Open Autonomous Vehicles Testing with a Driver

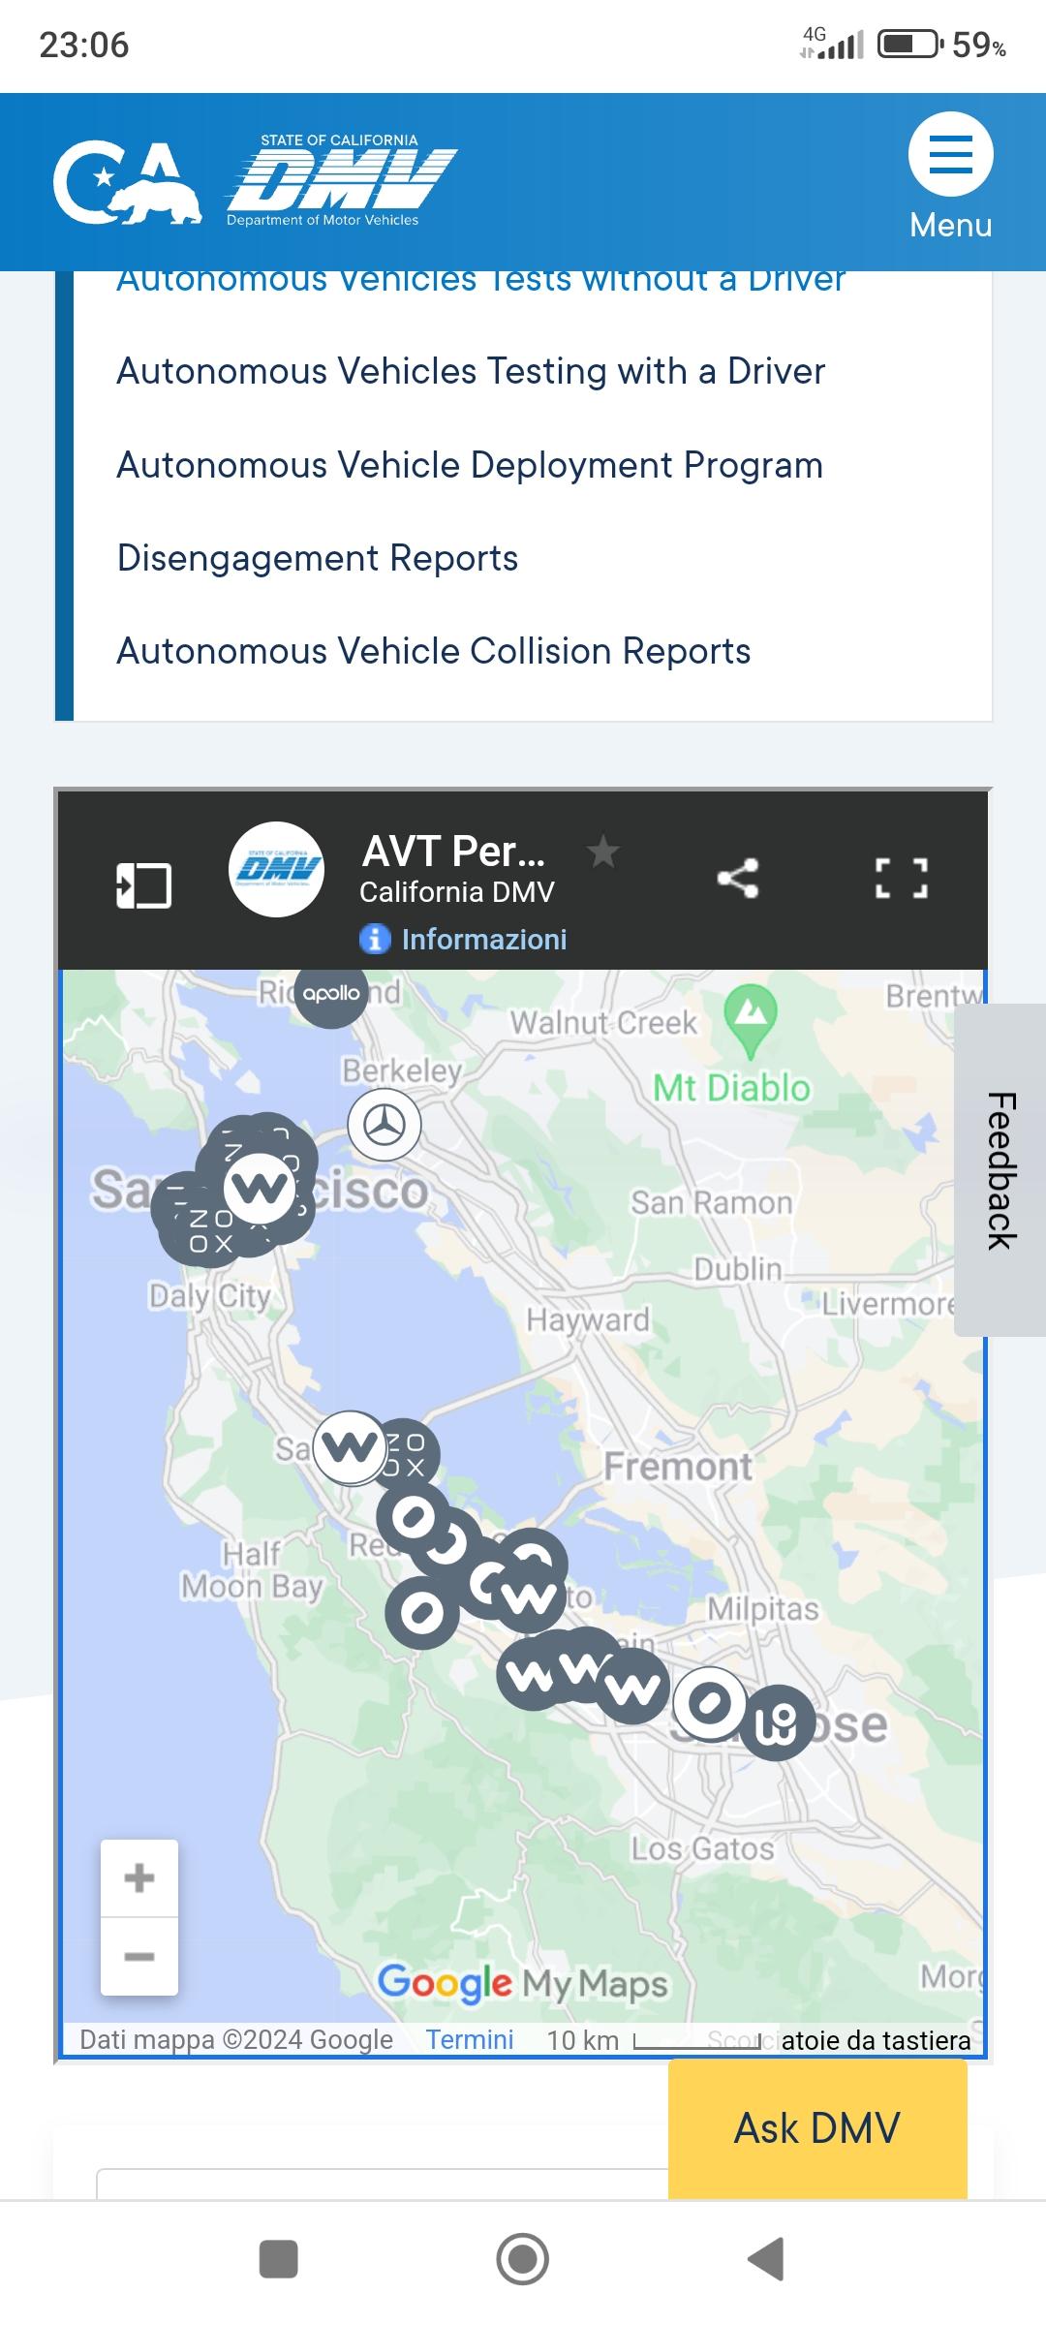point(471,371)
